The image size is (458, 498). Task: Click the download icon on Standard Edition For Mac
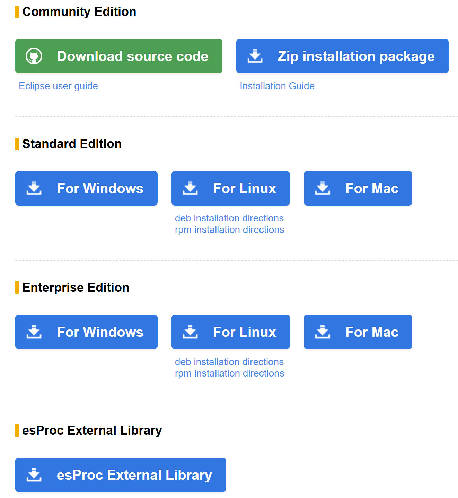tap(323, 188)
